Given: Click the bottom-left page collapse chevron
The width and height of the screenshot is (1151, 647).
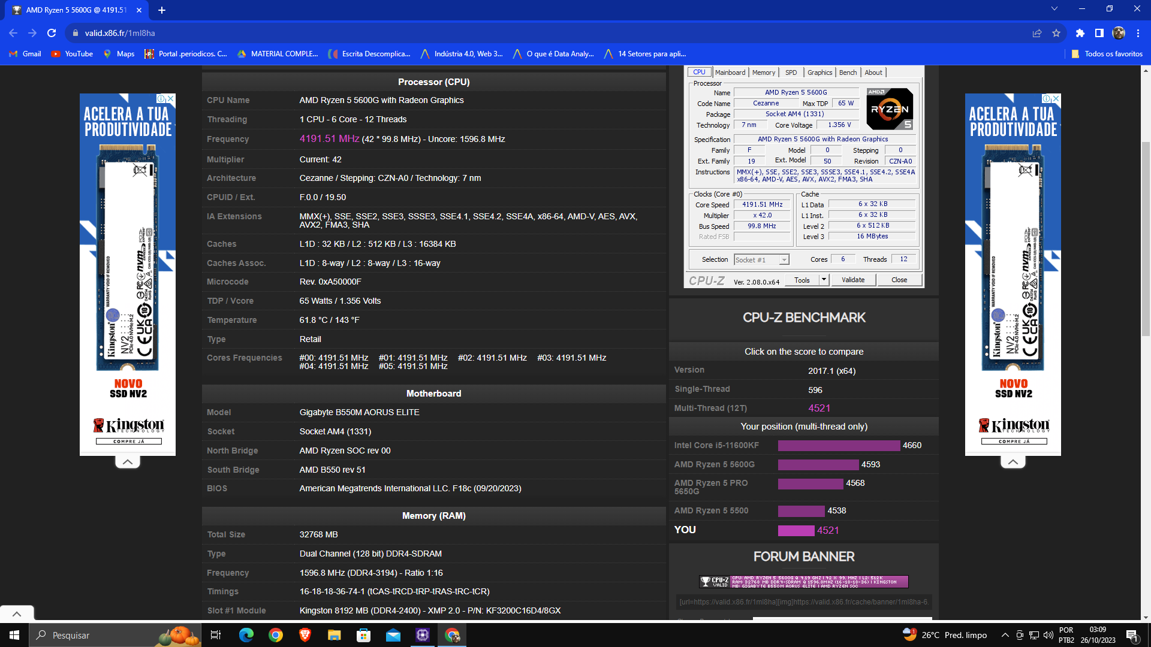Looking at the screenshot, I should (17, 613).
